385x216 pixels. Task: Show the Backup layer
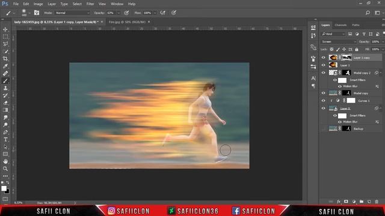click(324, 128)
